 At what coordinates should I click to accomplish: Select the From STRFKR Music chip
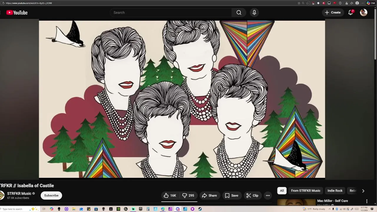(306, 191)
